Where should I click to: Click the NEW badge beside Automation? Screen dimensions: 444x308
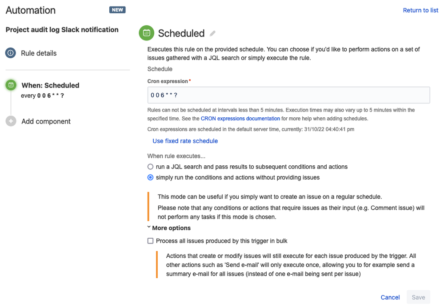[x=117, y=9]
